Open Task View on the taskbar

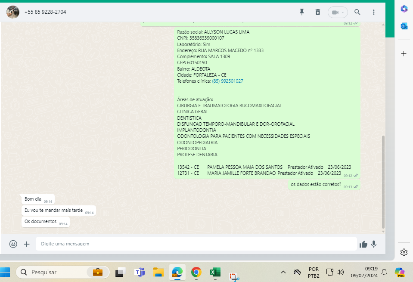click(x=121, y=272)
